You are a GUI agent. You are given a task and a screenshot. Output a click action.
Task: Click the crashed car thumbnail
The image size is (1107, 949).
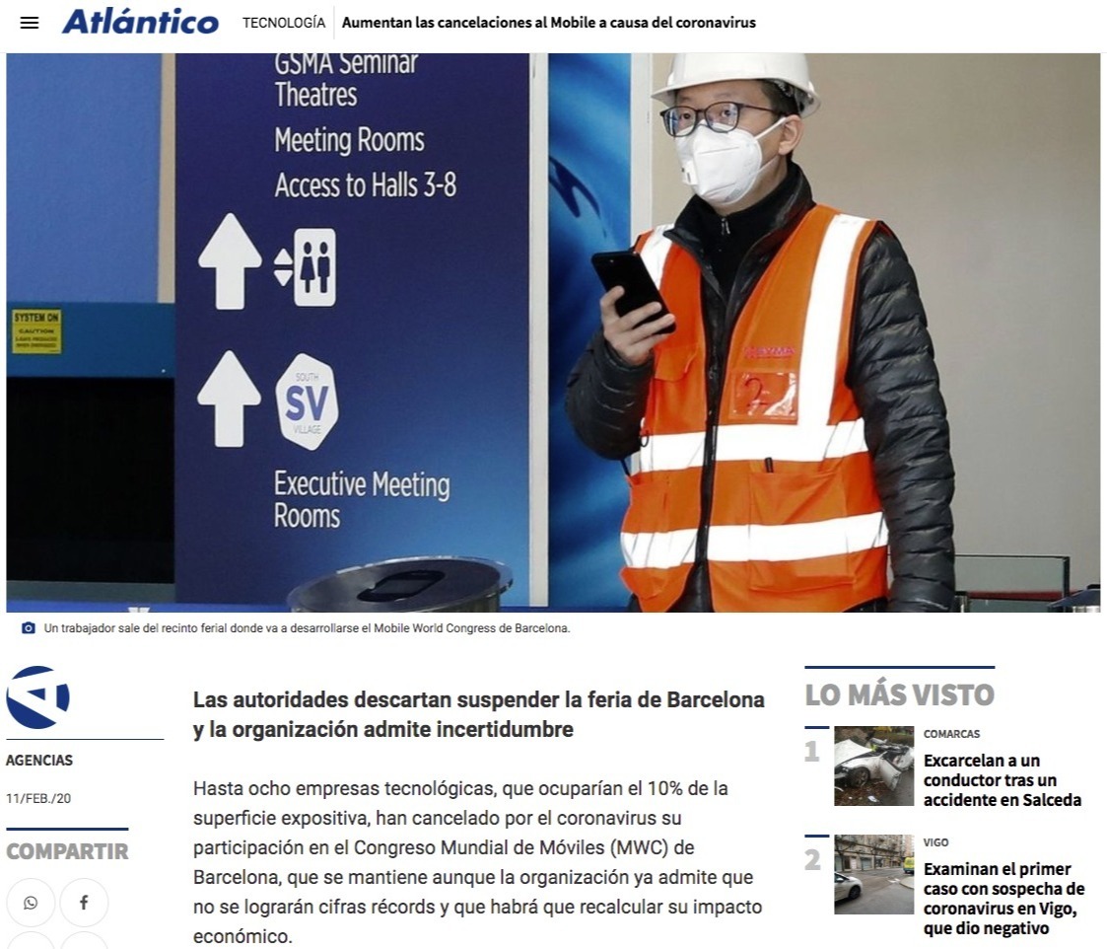click(x=873, y=766)
